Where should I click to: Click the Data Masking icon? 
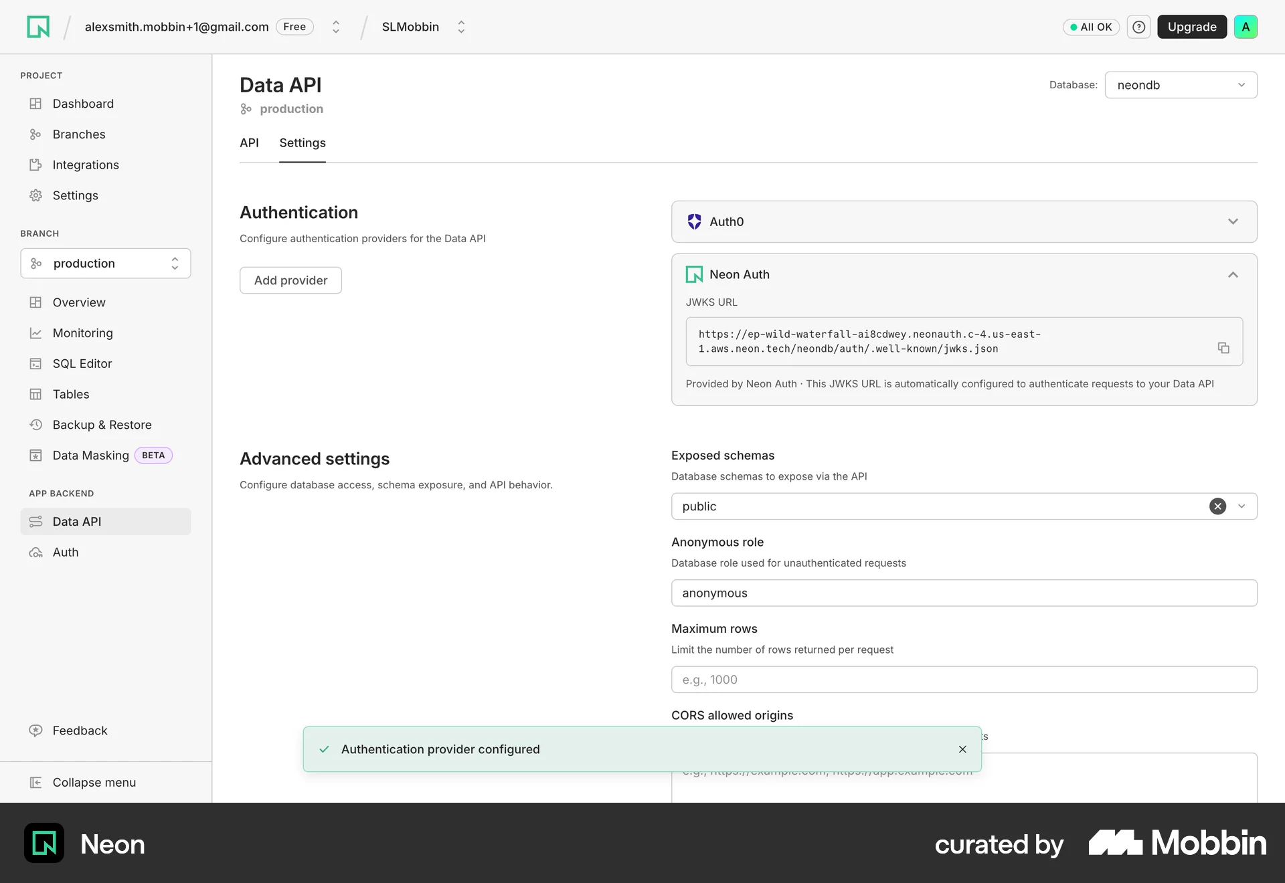tap(35, 456)
